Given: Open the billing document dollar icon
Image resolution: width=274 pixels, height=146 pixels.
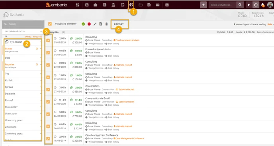Looking at the screenshot, I should [105, 5].
